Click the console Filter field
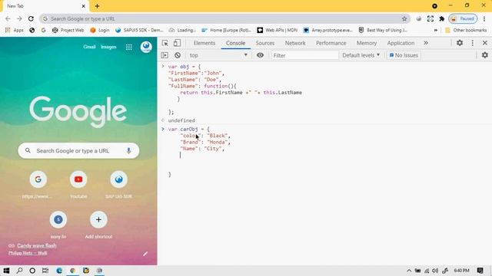 [304, 55]
